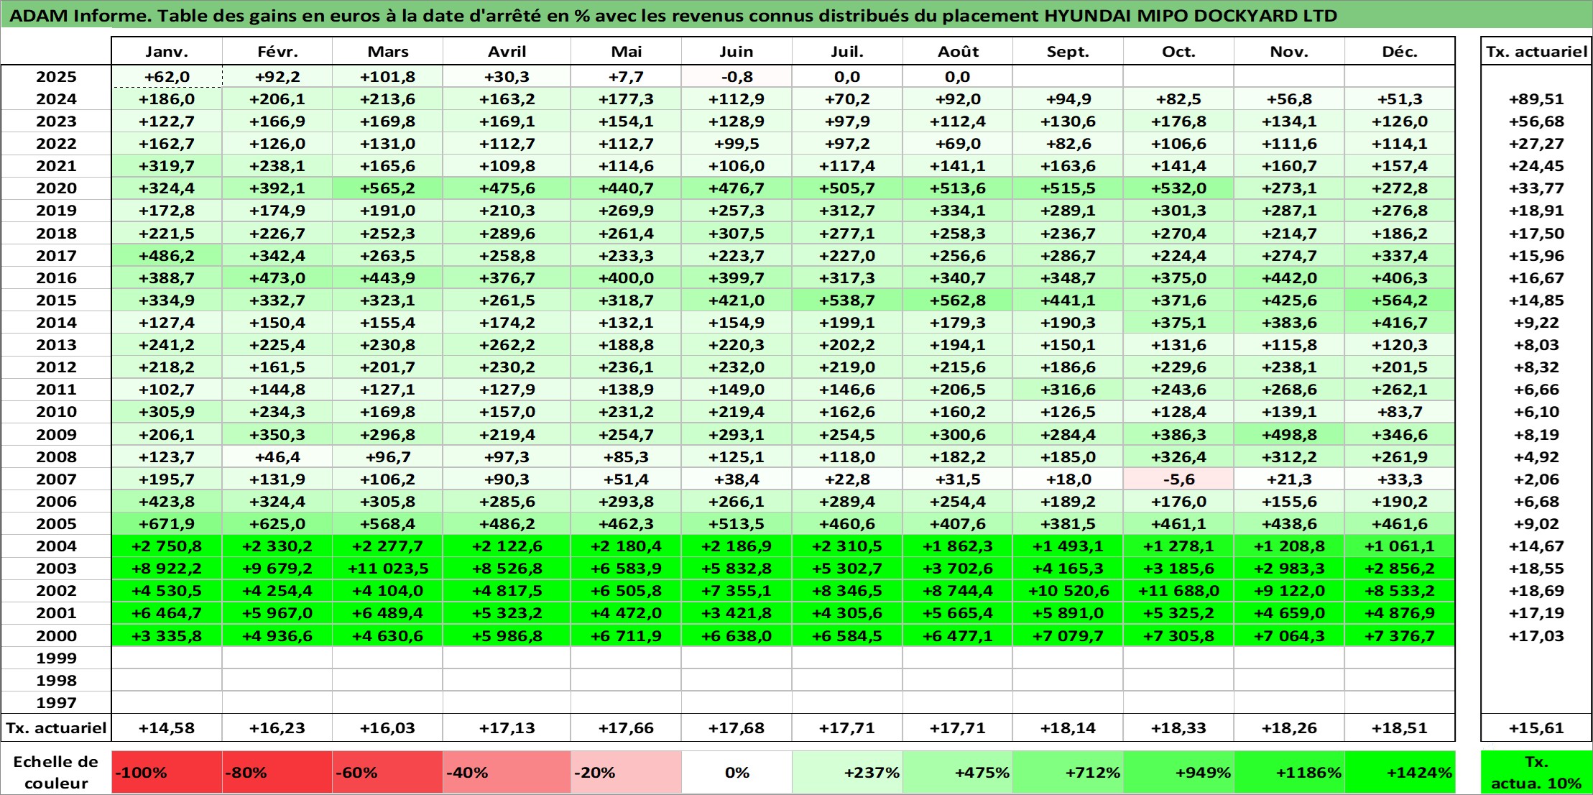1593x795 pixels.
Task: Click the +316,6 cell in September 2011
Action: (1068, 390)
